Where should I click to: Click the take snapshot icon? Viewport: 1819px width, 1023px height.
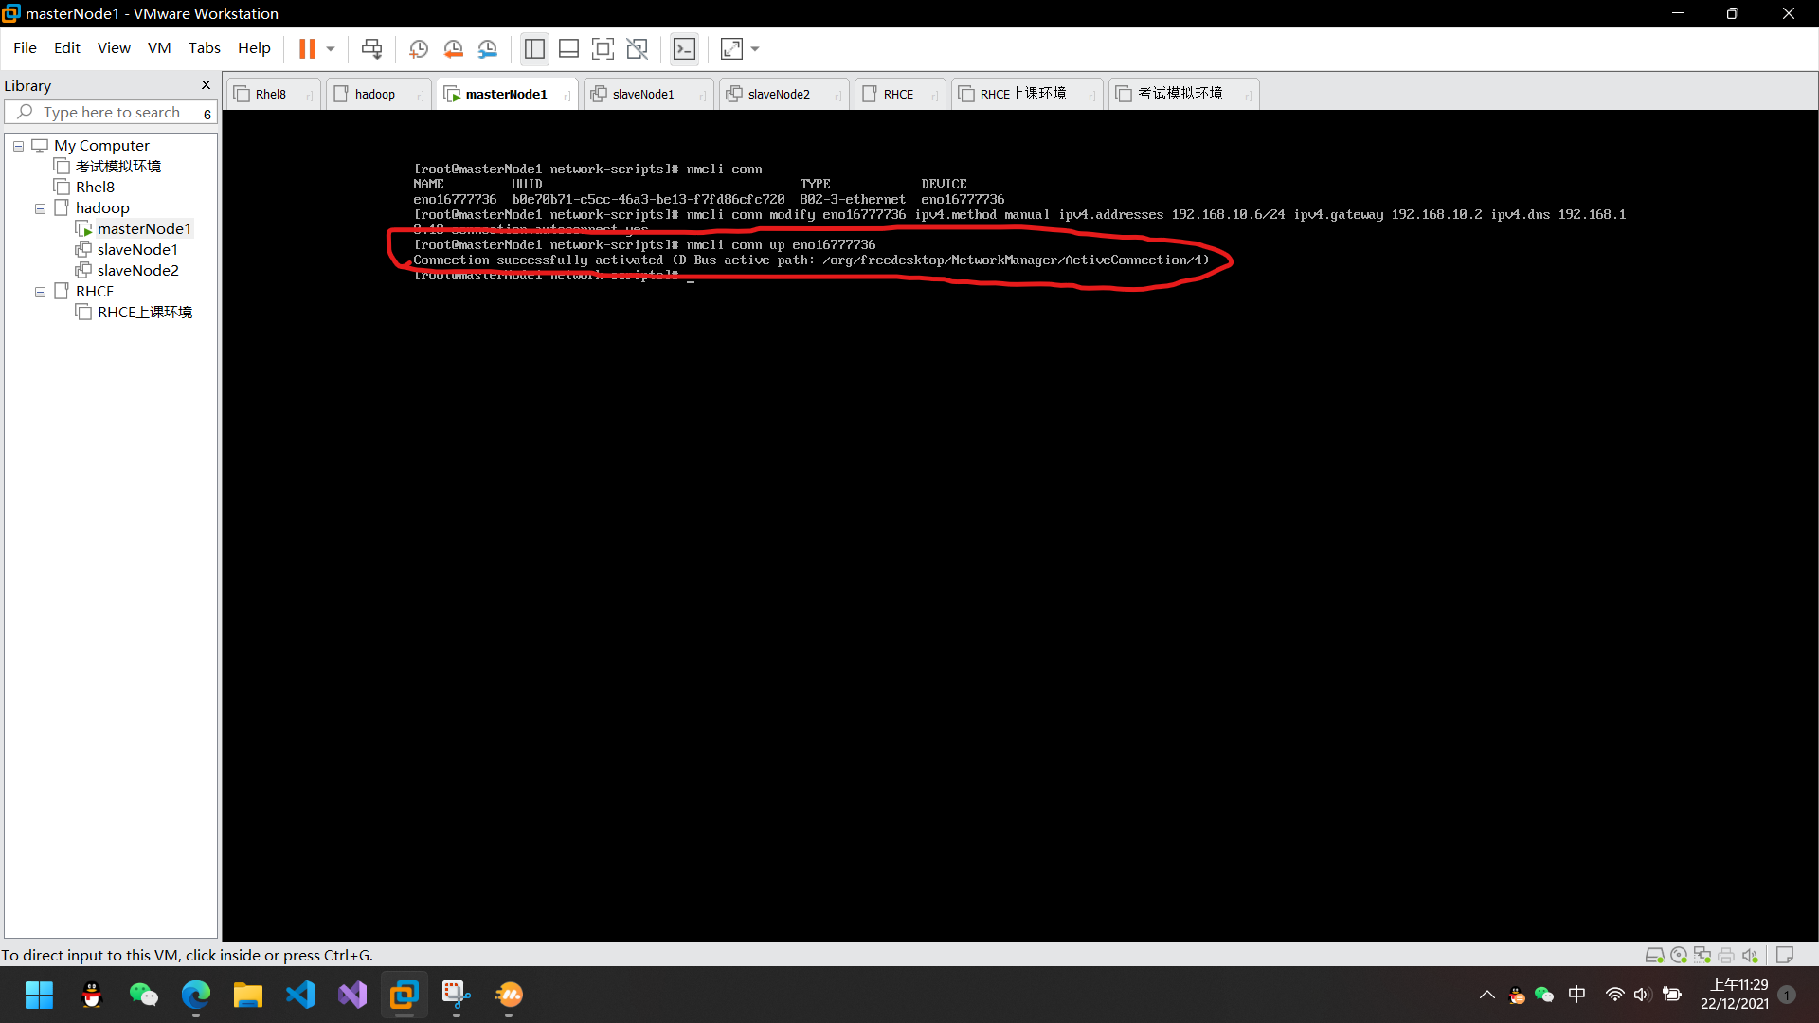click(420, 48)
